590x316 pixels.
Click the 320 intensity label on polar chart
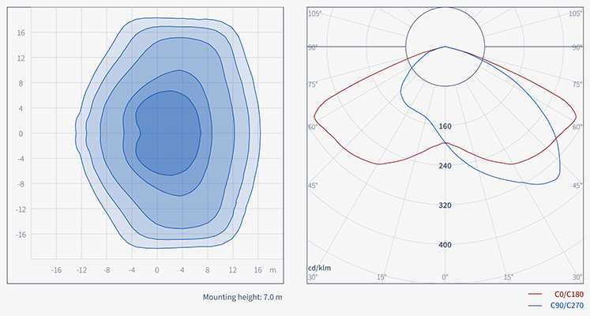coord(445,205)
